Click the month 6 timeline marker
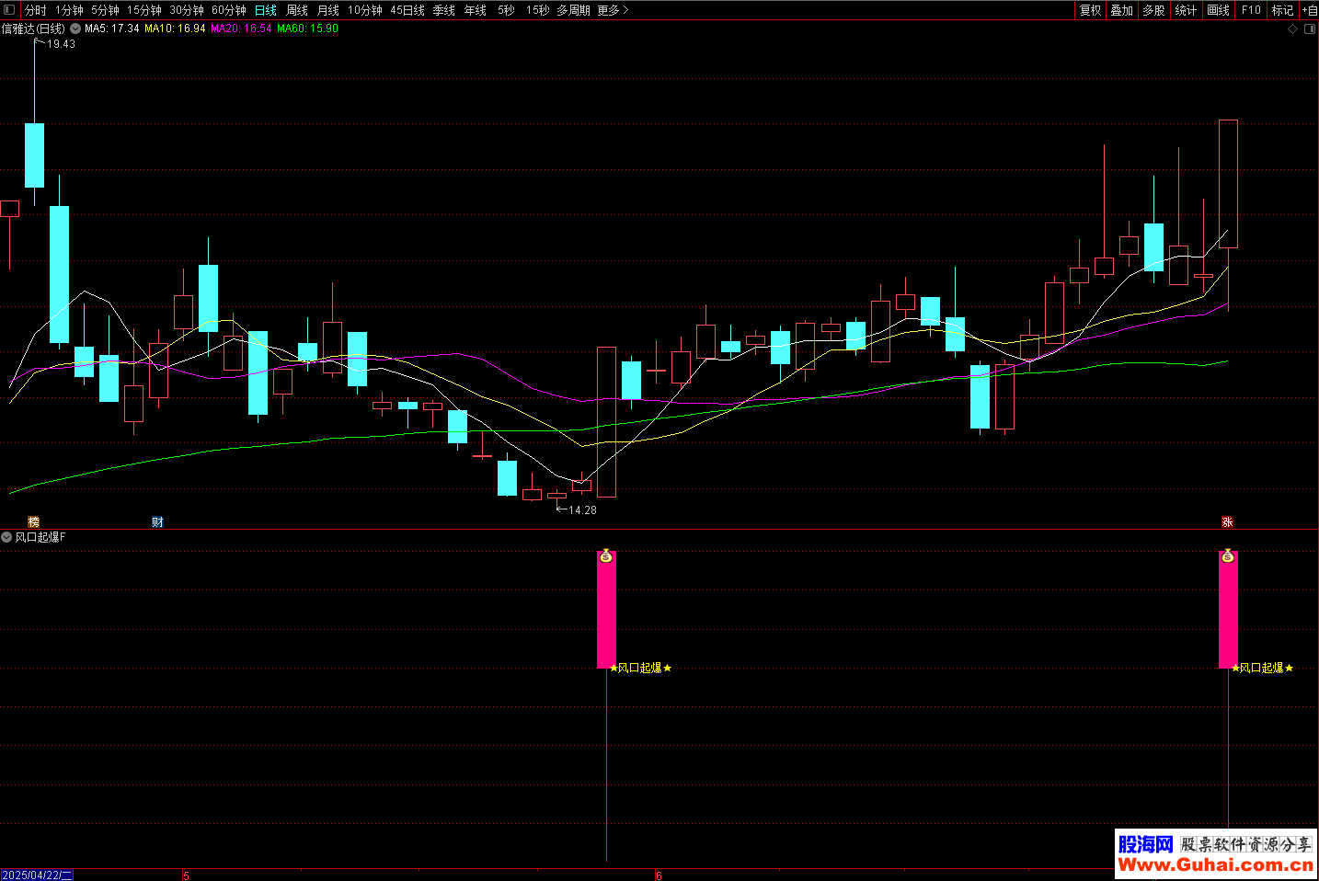The height and width of the screenshot is (881, 1319). (659, 875)
